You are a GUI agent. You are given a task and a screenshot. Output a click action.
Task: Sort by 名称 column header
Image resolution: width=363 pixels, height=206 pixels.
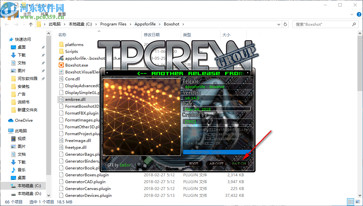[62, 35]
